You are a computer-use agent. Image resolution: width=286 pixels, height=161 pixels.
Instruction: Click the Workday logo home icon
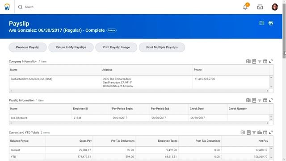click(7, 7)
